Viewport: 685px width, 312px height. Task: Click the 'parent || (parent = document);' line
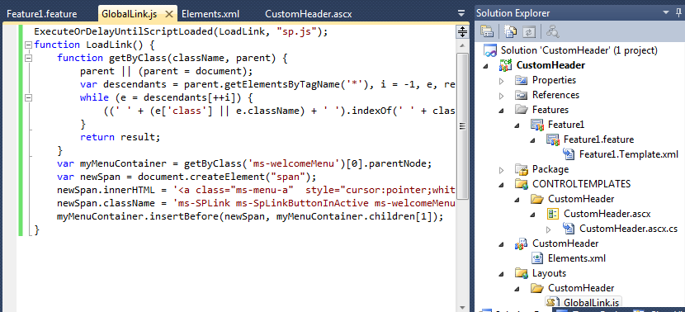pyautogui.click(x=167, y=71)
